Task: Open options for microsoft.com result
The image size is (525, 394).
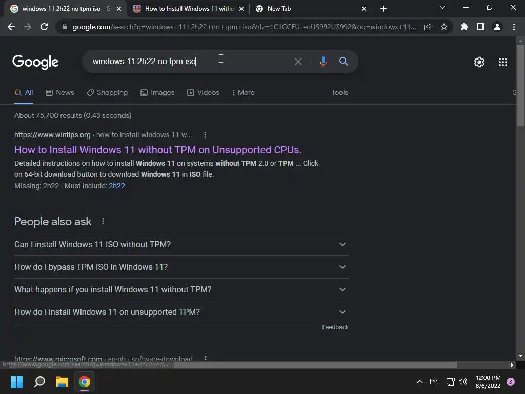Action: pos(205,358)
